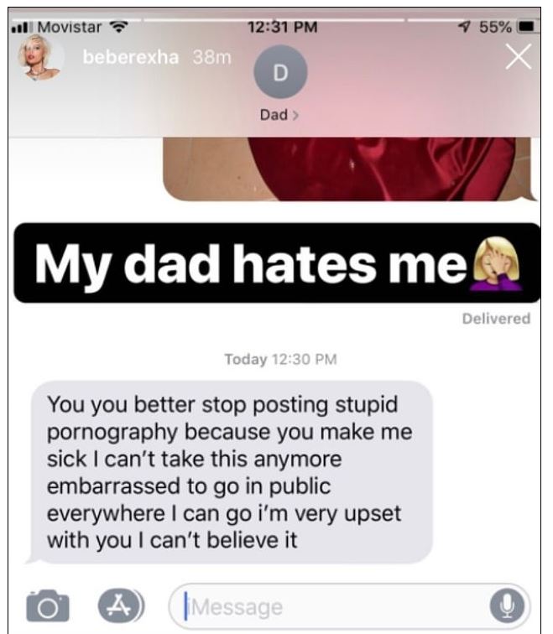Tap the location arrow status icon
This screenshot has height=634, width=553.
[x=464, y=27]
